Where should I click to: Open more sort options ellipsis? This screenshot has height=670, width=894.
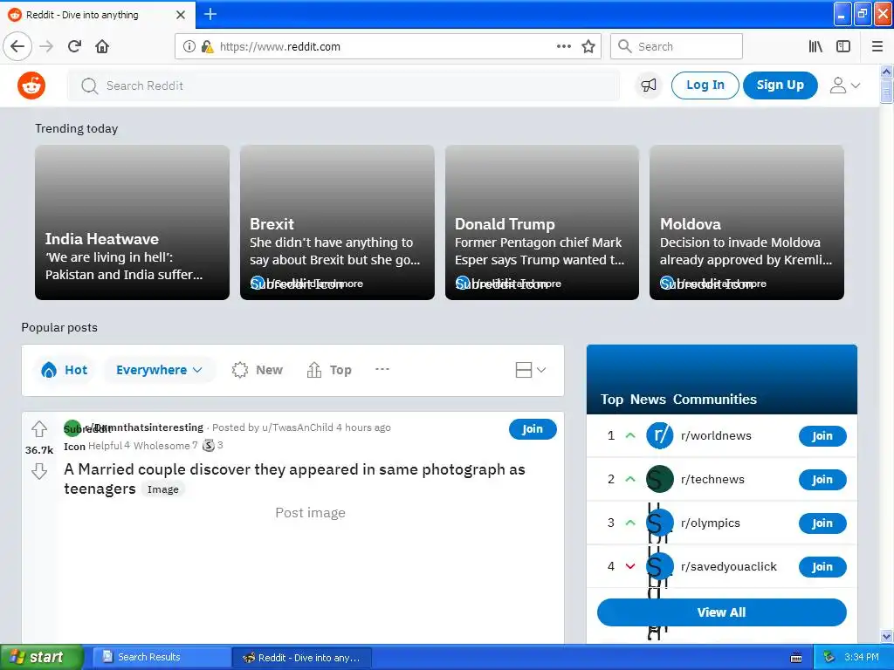[382, 369]
